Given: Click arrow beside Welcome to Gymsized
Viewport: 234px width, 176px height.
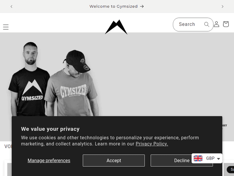Looking at the screenshot, I should [x=142, y=6].
